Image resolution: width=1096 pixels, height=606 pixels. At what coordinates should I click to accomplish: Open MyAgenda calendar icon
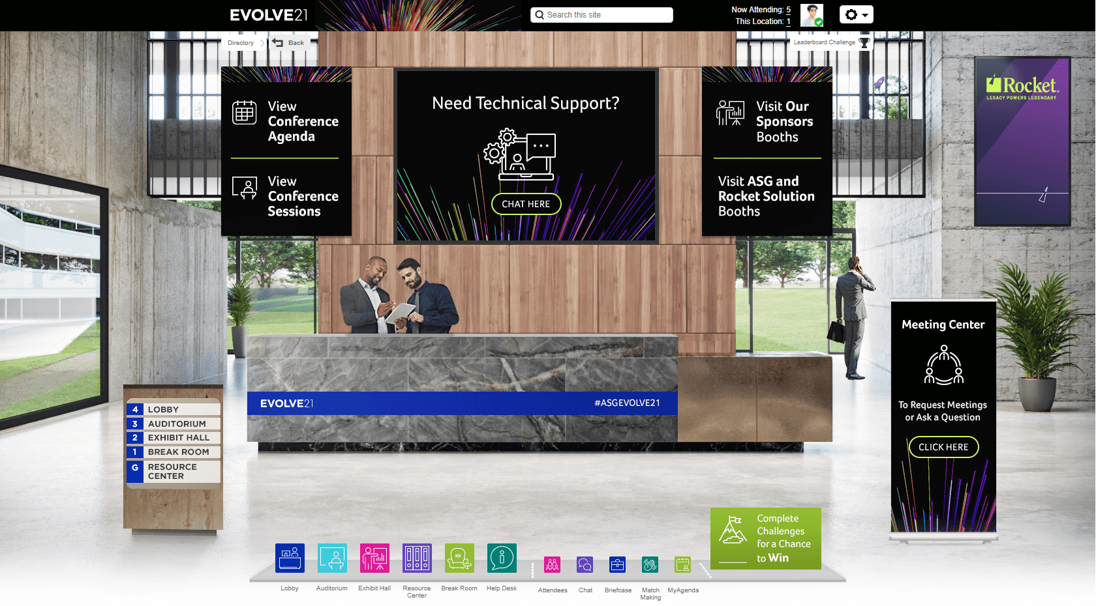[683, 565]
